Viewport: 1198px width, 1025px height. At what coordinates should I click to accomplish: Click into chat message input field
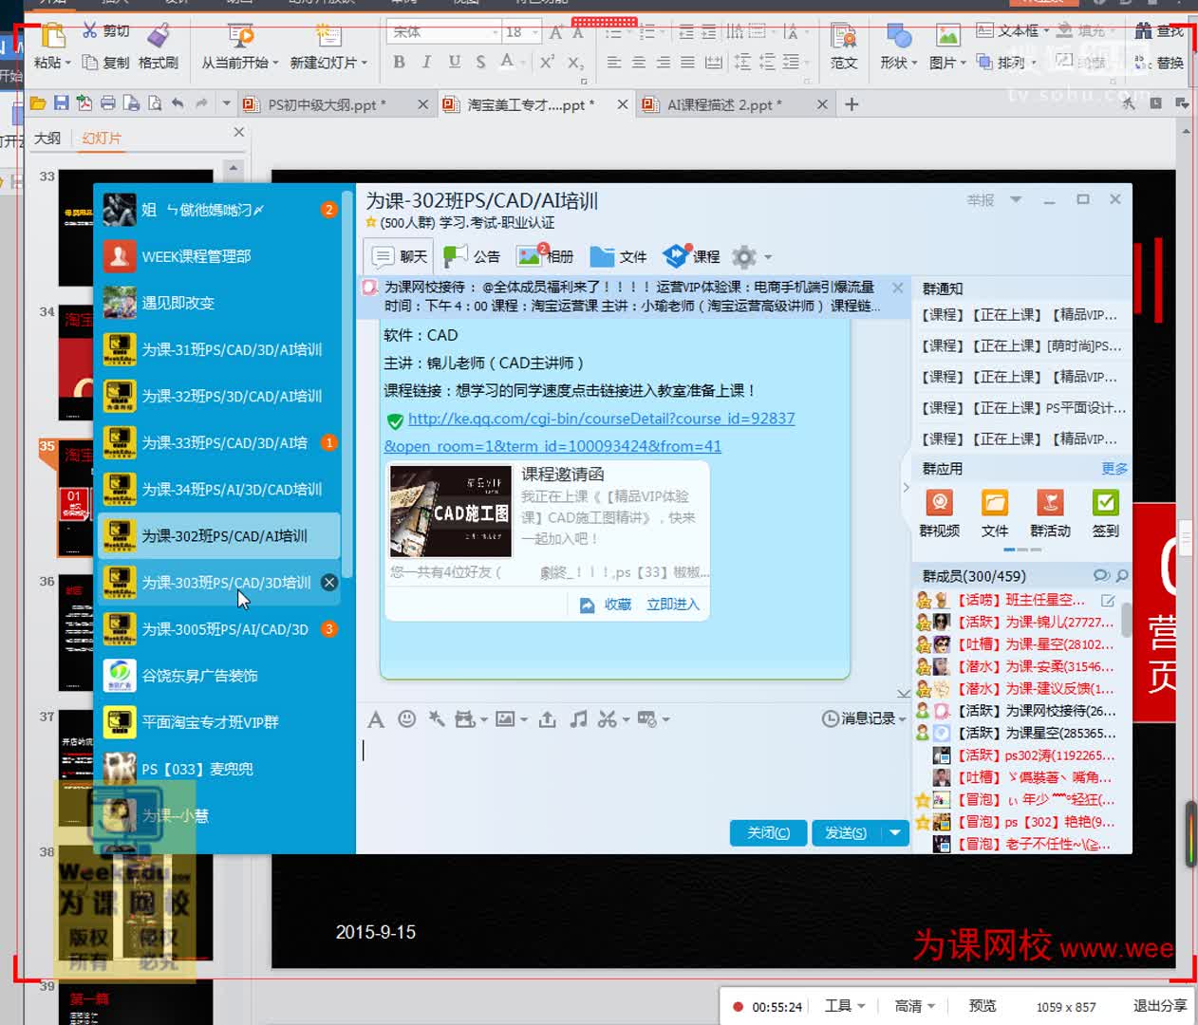[x=632, y=773]
